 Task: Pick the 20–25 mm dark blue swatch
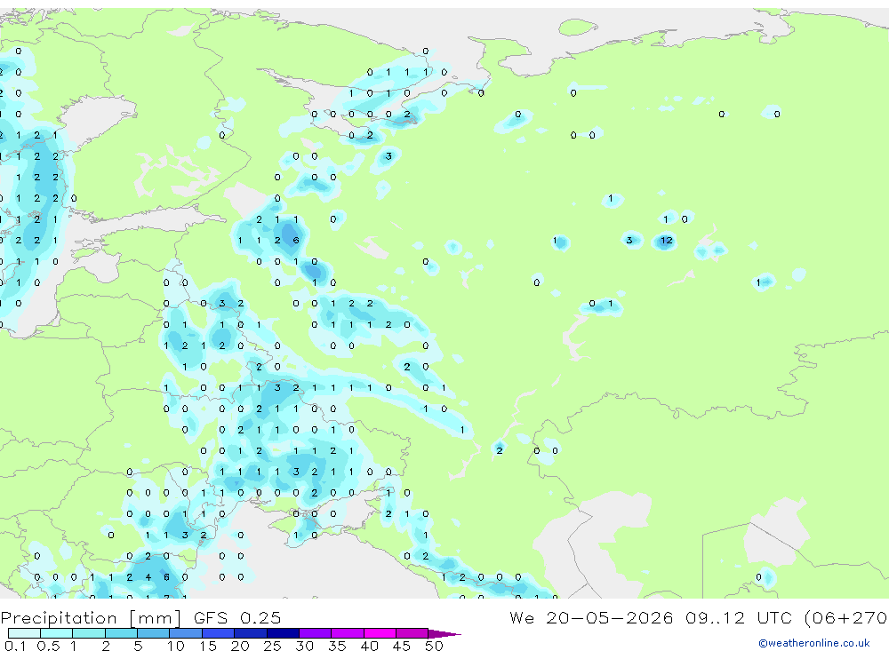251,633
